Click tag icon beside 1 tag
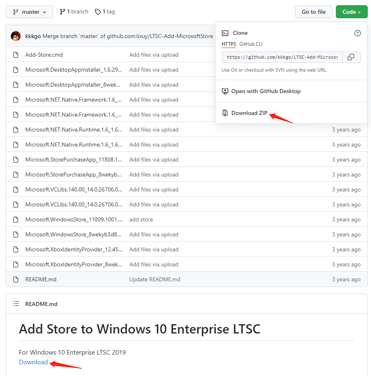The height and width of the screenshot is (376, 371). [98, 12]
